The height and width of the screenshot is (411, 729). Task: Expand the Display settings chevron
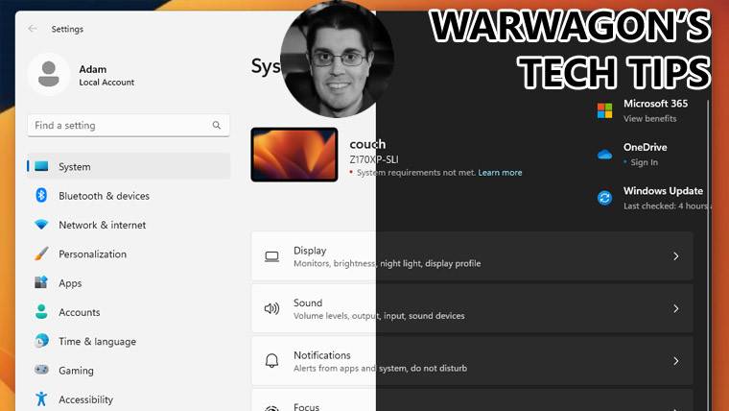pos(676,256)
